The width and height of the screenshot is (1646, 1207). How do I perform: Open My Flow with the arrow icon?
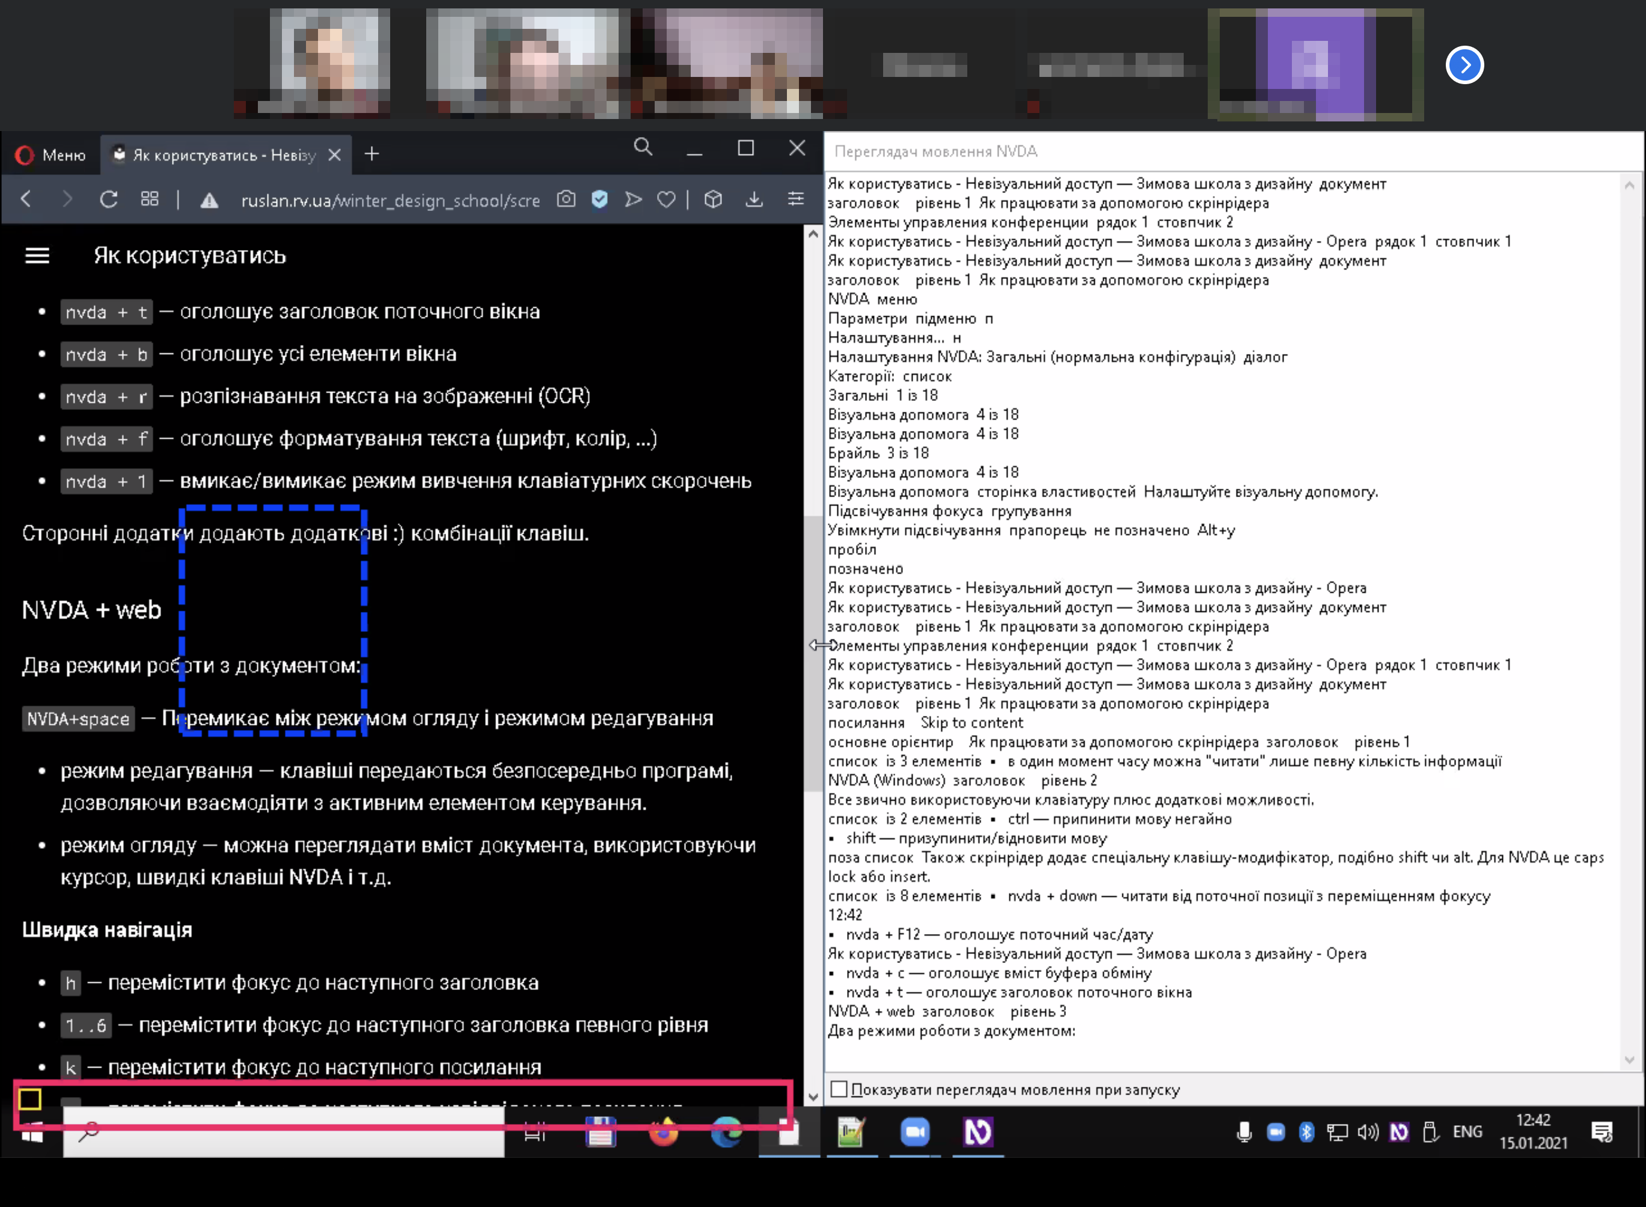[632, 200]
